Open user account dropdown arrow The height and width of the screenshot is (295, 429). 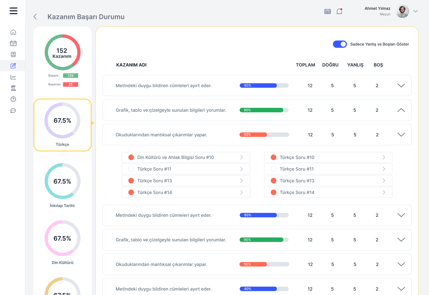click(x=416, y=11)
